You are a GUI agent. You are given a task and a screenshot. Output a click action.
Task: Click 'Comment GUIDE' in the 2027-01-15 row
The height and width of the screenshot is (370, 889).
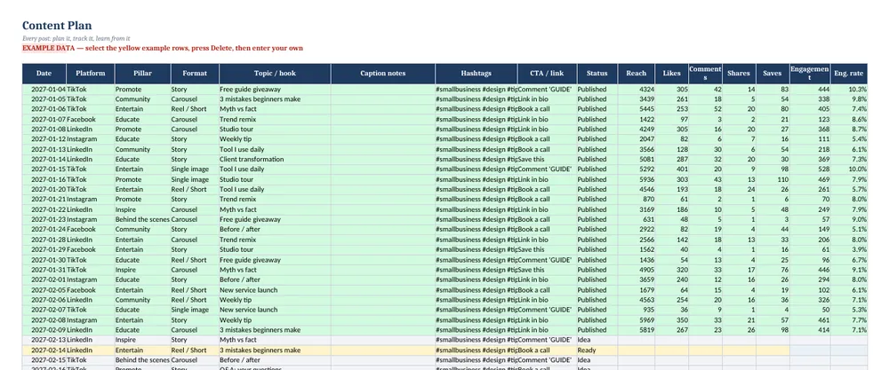pos(547,169)
